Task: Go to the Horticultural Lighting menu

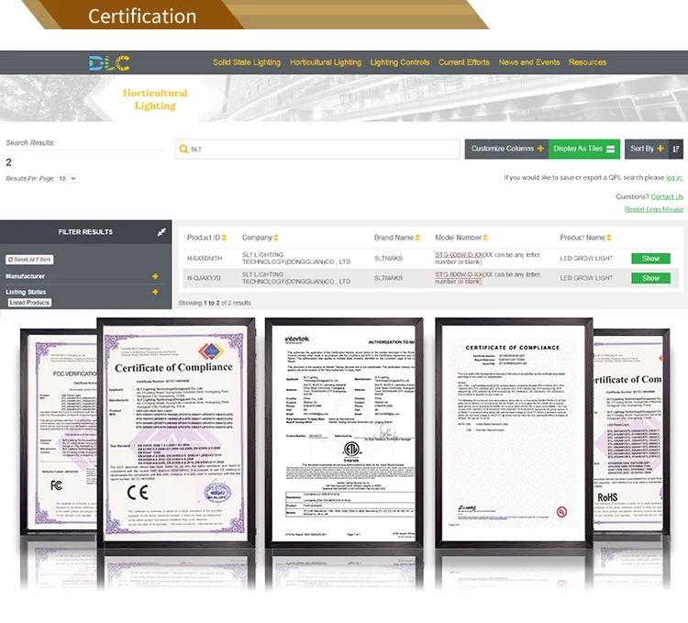Action: pos(326,62)
